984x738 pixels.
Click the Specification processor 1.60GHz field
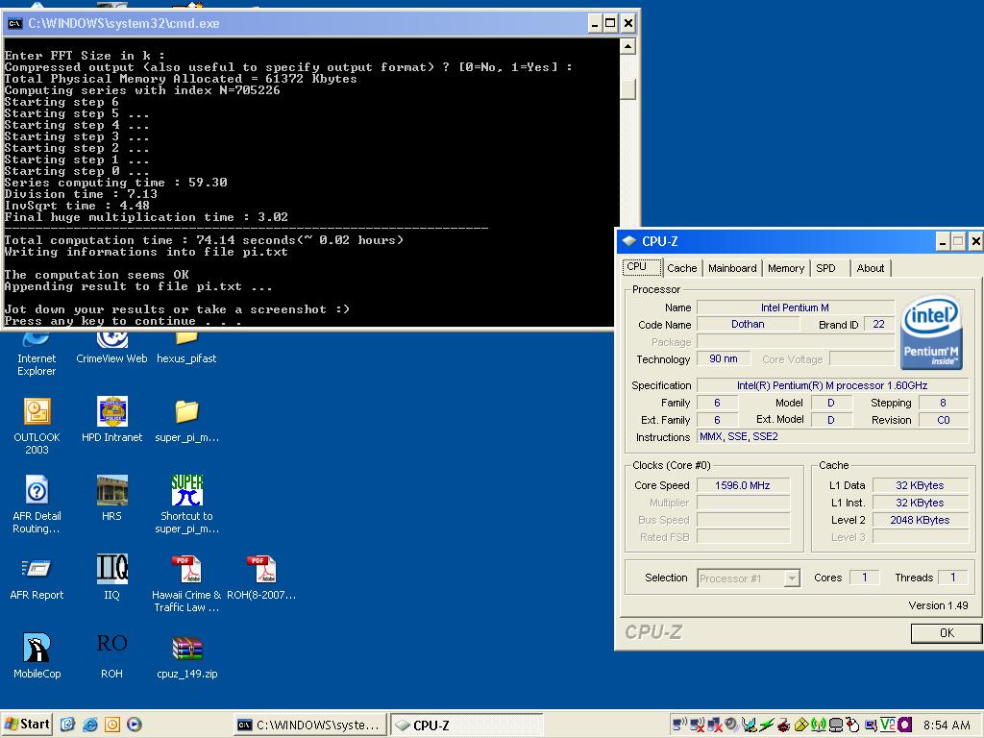(x=832, y=385)
